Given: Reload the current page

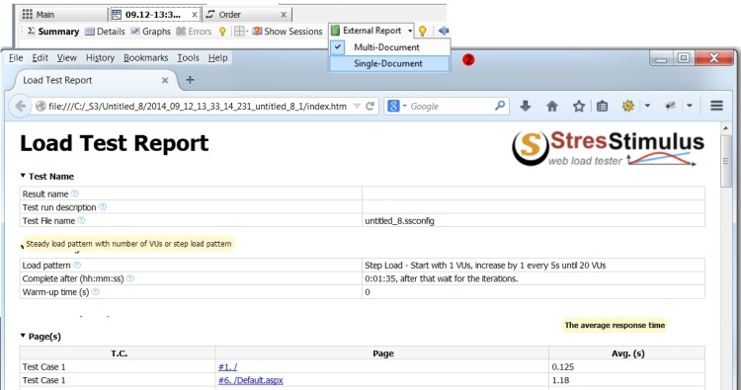Looking at the screenshot, I should click(x=370, y=107).
